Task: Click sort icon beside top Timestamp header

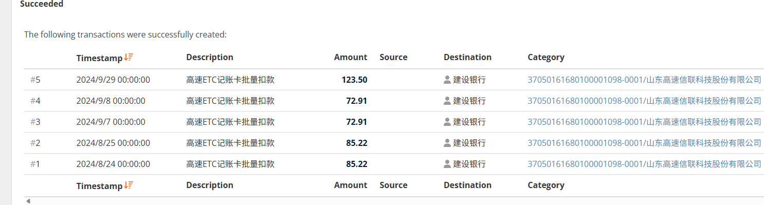Action: click(129, 58)
